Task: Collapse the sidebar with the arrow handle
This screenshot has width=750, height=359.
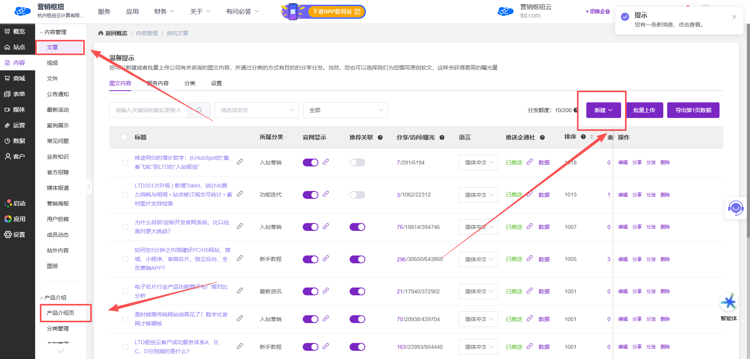Action: tap(89, 187)
